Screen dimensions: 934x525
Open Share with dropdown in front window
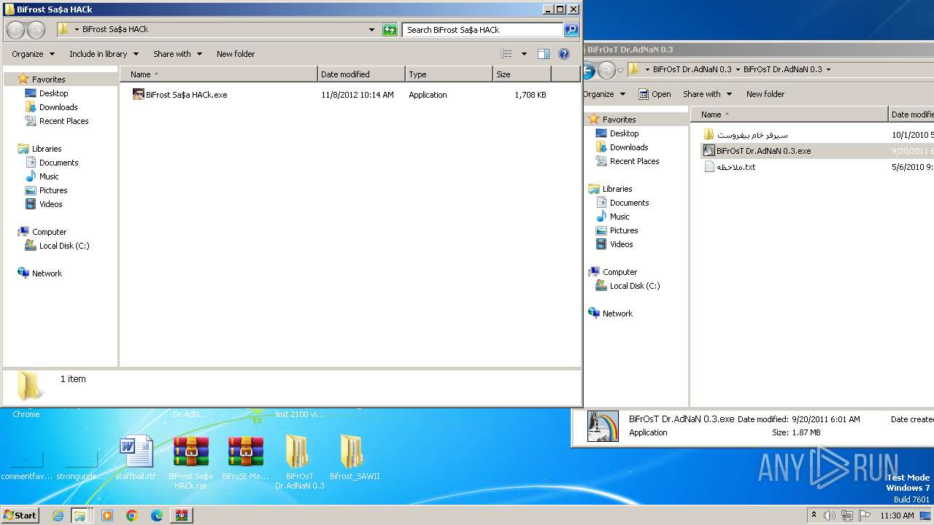click(177, 54)
